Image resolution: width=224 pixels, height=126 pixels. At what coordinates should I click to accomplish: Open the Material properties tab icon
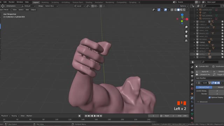tap(192, 118)
